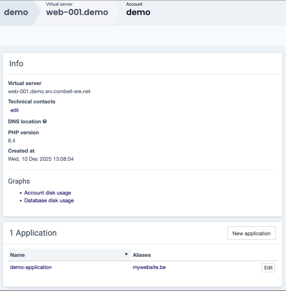Click the New application button
The image size is (286, 291).
[x=251, y=233]
